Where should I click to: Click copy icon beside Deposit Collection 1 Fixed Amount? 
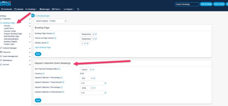105,83
